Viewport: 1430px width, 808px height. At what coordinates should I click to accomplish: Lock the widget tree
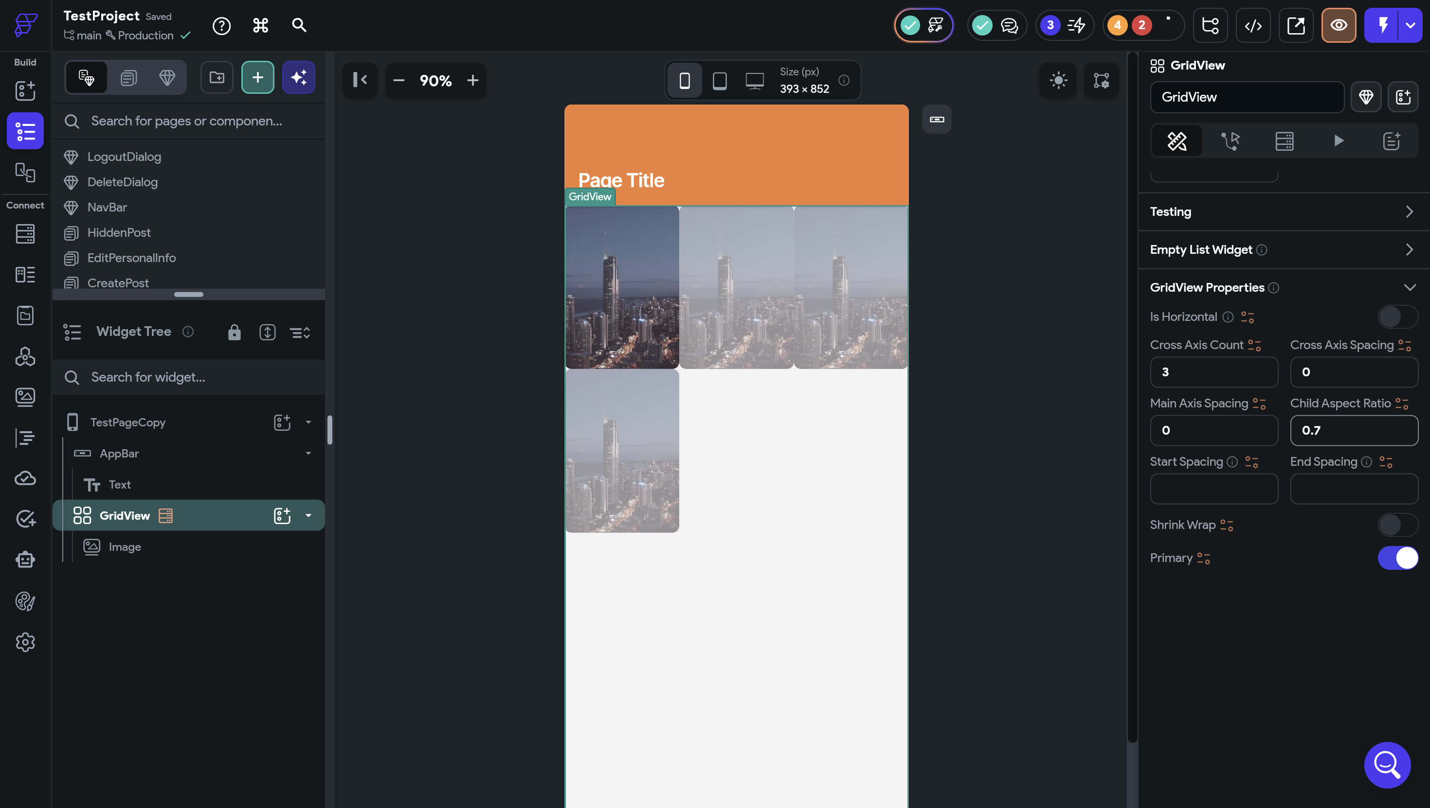pyautogui.click(x=235, y=332)
